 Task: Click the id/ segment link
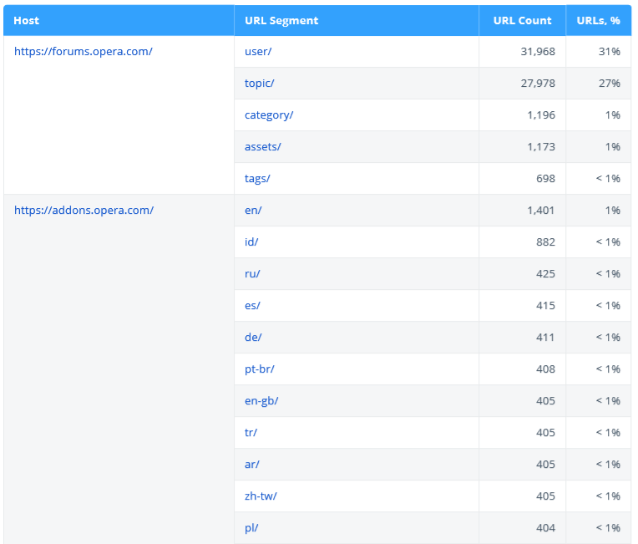(251, 242)
